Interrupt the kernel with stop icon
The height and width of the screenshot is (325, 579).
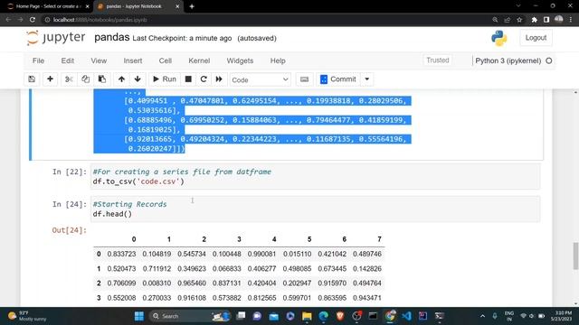pyautogui.click(x=188, y=79)
